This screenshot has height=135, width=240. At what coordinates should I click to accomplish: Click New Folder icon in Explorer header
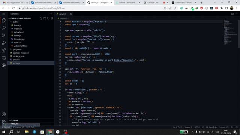44,18
